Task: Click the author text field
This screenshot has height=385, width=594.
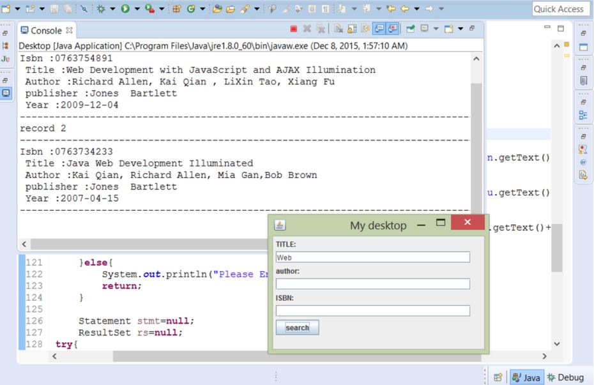Action: pos(372,283)
